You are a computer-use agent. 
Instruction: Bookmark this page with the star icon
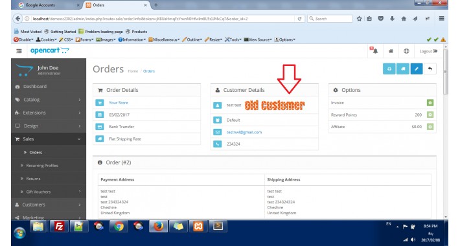tap(359, 19)
